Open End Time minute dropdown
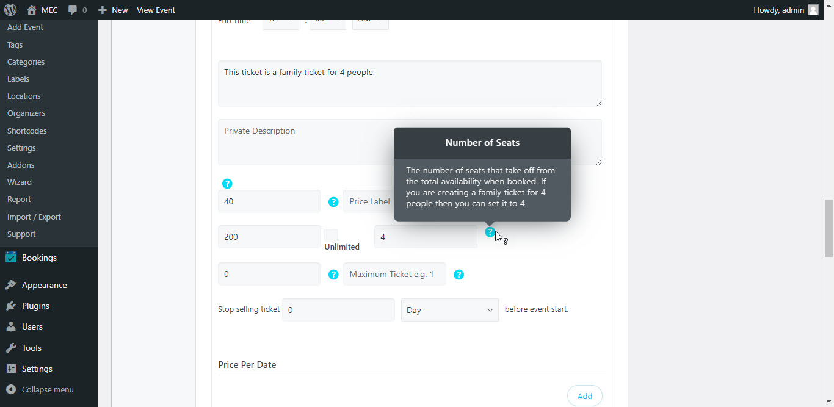This screenshot has width=834, height=407. 328,23
